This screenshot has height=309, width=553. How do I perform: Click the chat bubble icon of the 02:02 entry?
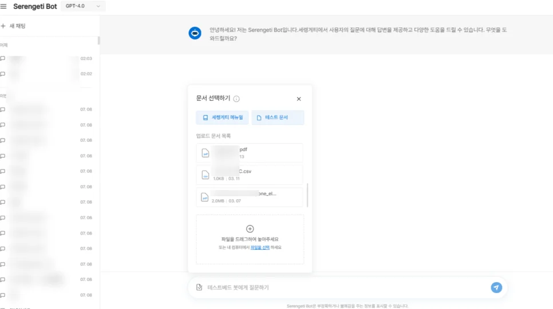3,74
